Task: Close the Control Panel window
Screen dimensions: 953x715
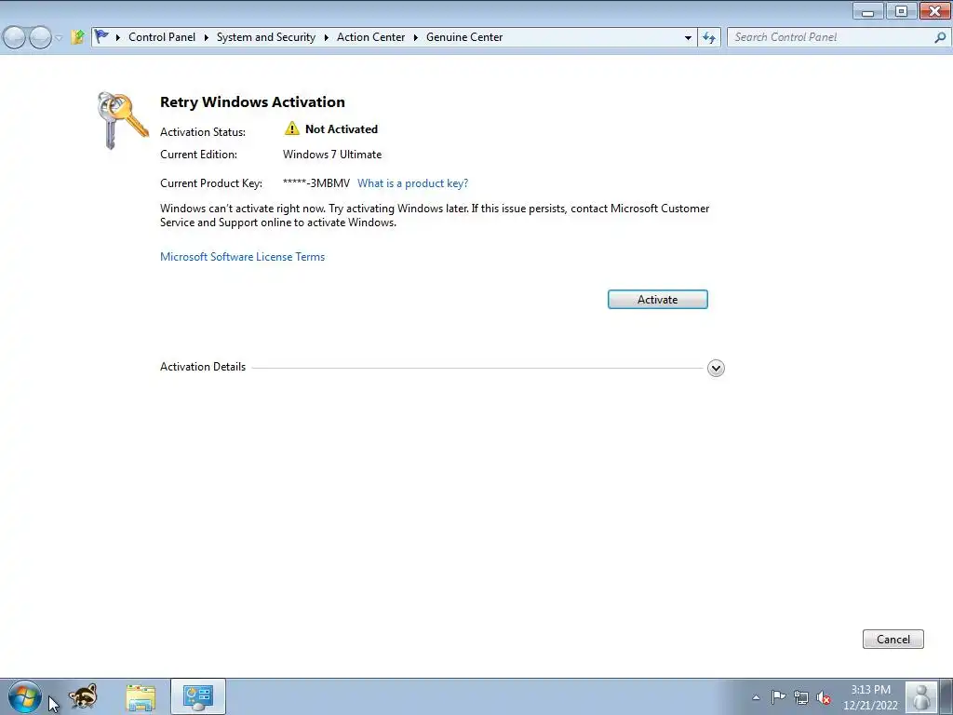Action: click(934, 11)
